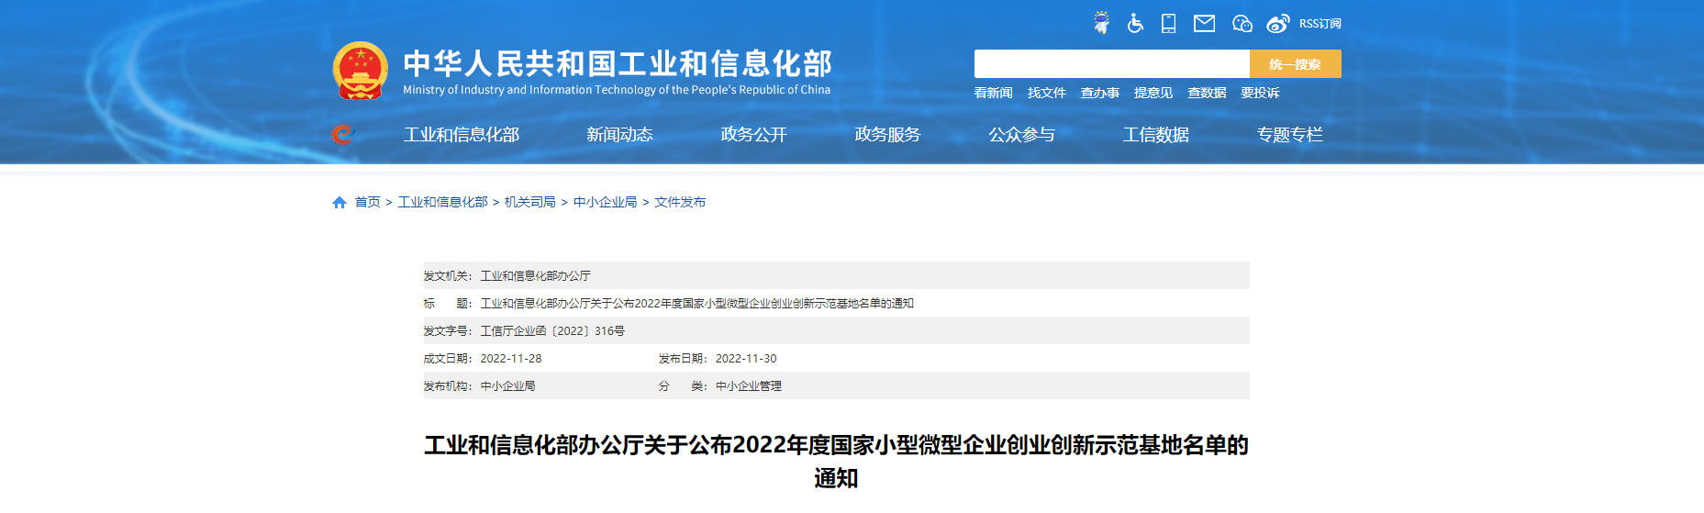
Task: Navigate to 中小企业局 in the breadcrumb
Action: click(605, 202)
